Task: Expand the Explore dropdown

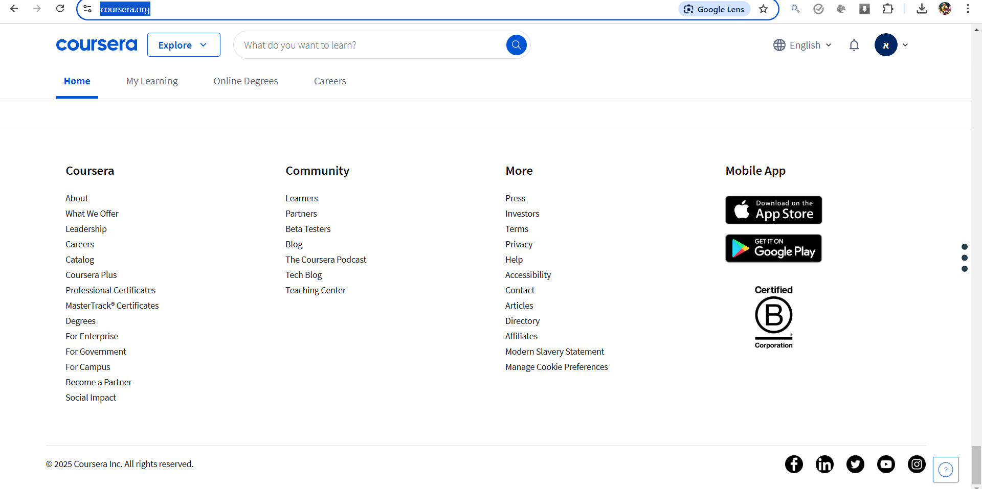Action: (x=184, y=45)
